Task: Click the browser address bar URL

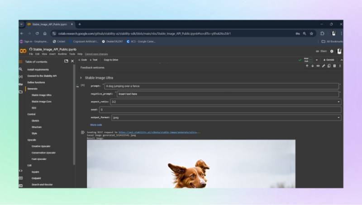Action: (x=144, y=33)
